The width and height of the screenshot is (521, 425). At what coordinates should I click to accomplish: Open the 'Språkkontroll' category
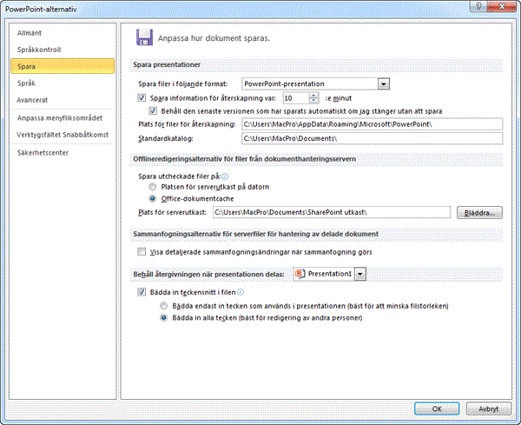39,50
